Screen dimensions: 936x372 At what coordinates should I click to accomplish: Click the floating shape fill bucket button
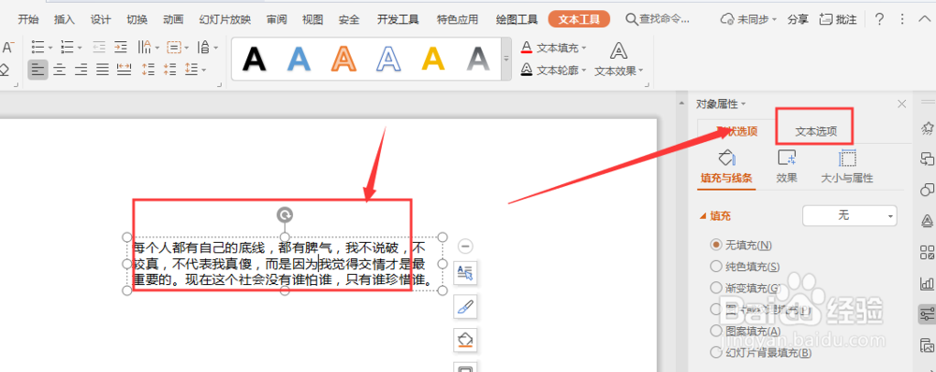coord(465,340)
